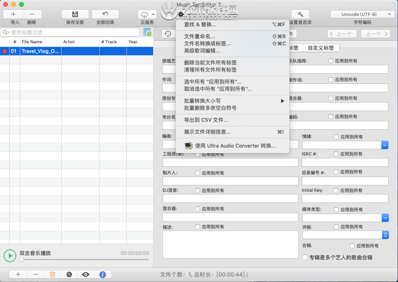Click the 全部回滚 rollback icon

pos(105,14)
